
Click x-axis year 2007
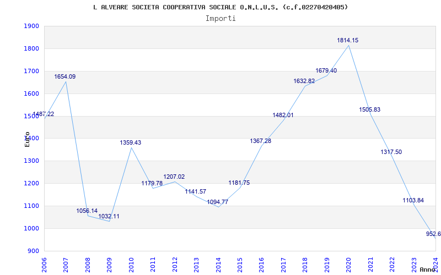[66, 265]
